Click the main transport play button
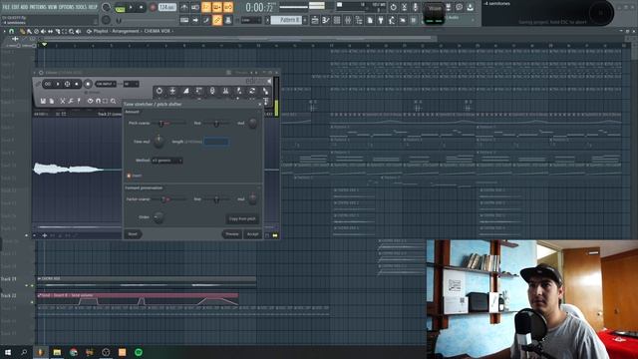Viewport: 638px width, 359px height. 131,7
